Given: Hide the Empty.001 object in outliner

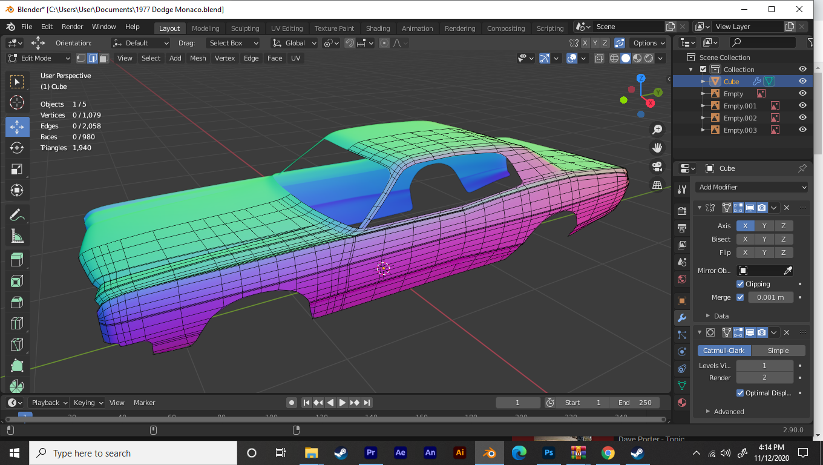Looking at the screenshot, I should tap(802, 105).
